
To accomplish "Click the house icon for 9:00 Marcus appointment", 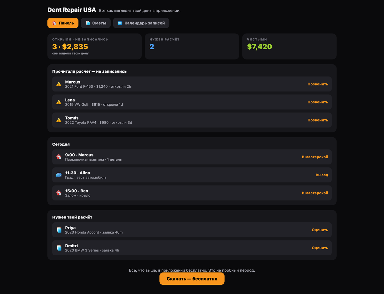I will (x=59, y=157).
